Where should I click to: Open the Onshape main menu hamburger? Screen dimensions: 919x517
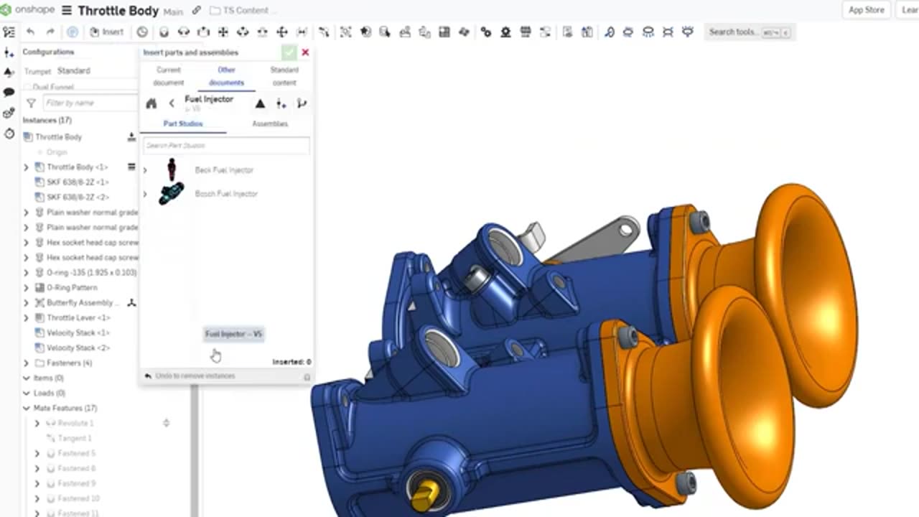point(67,10)
